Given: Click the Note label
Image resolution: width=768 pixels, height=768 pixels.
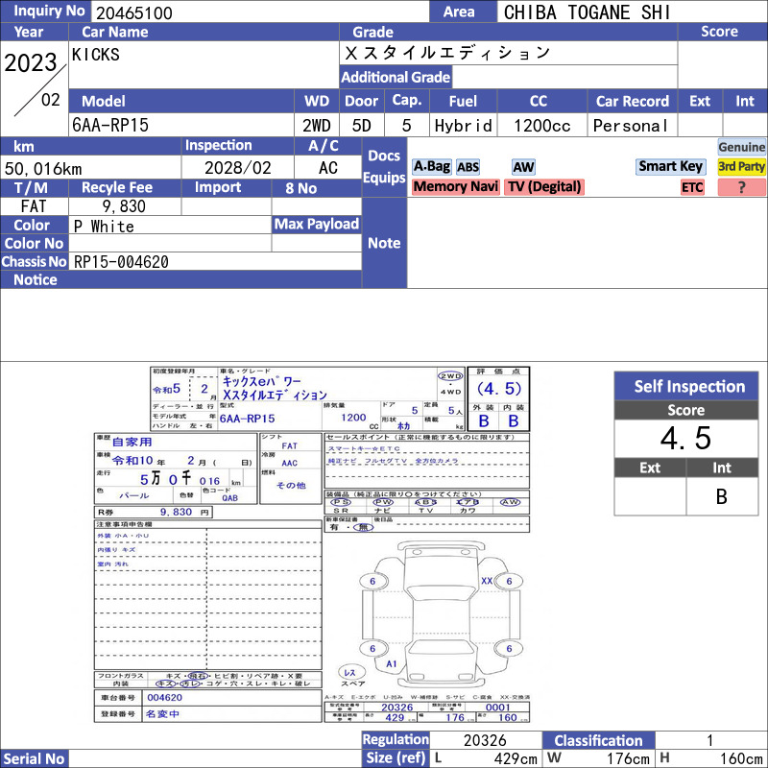Looking at the screenshot, I should click(x=384, y=243).
